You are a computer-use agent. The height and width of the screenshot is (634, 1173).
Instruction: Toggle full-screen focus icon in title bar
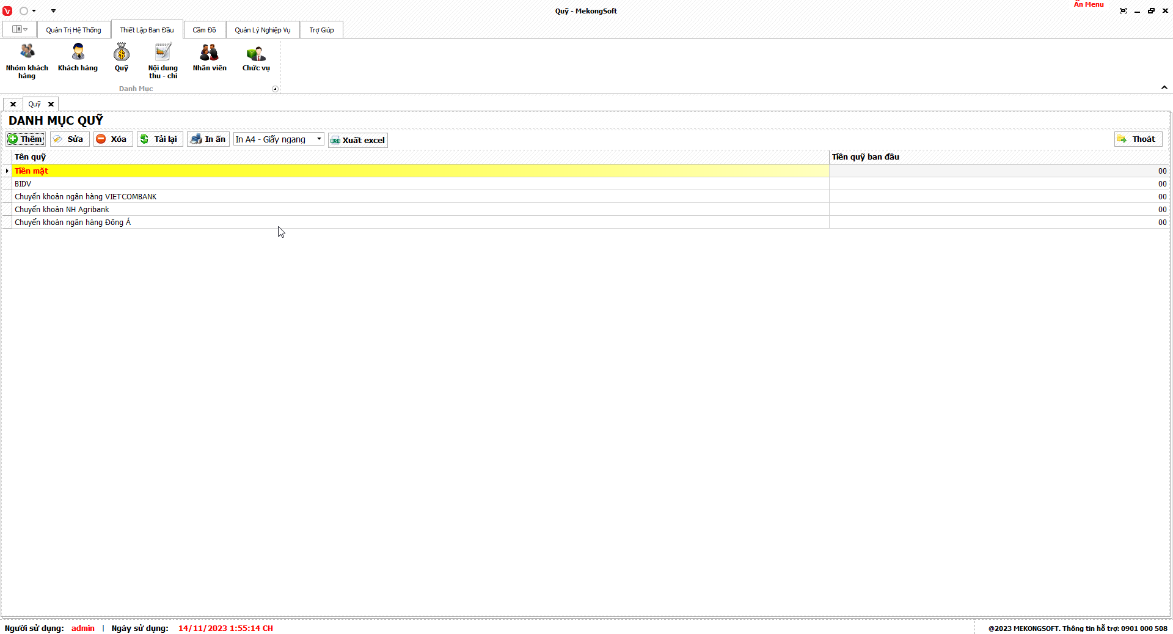tap(1123, 11)
